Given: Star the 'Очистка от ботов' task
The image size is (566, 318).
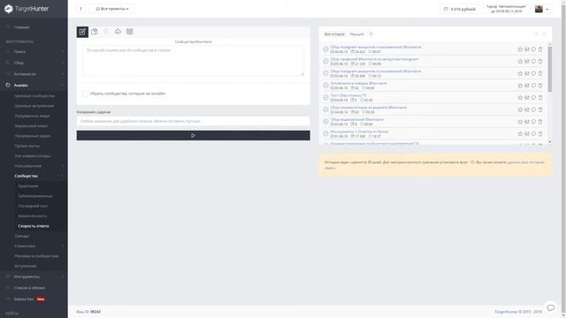Looking at the screenshot, I should pos(520,133).
